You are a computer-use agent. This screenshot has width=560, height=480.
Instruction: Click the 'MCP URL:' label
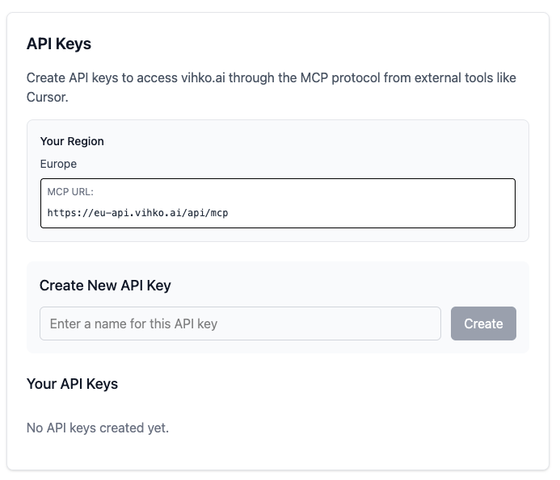pyautogui.click(x=70, y=191)
